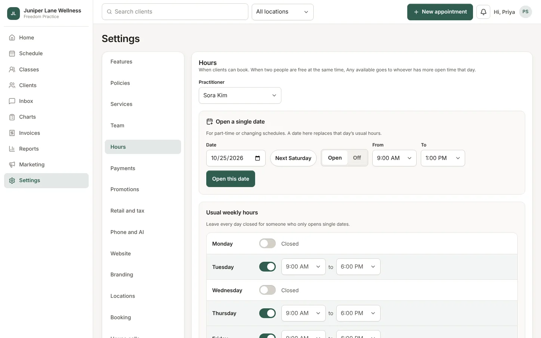Open the date picker calendar icon
The width and height of the screenshot is (541, 338).
click(x=258, y=158)
